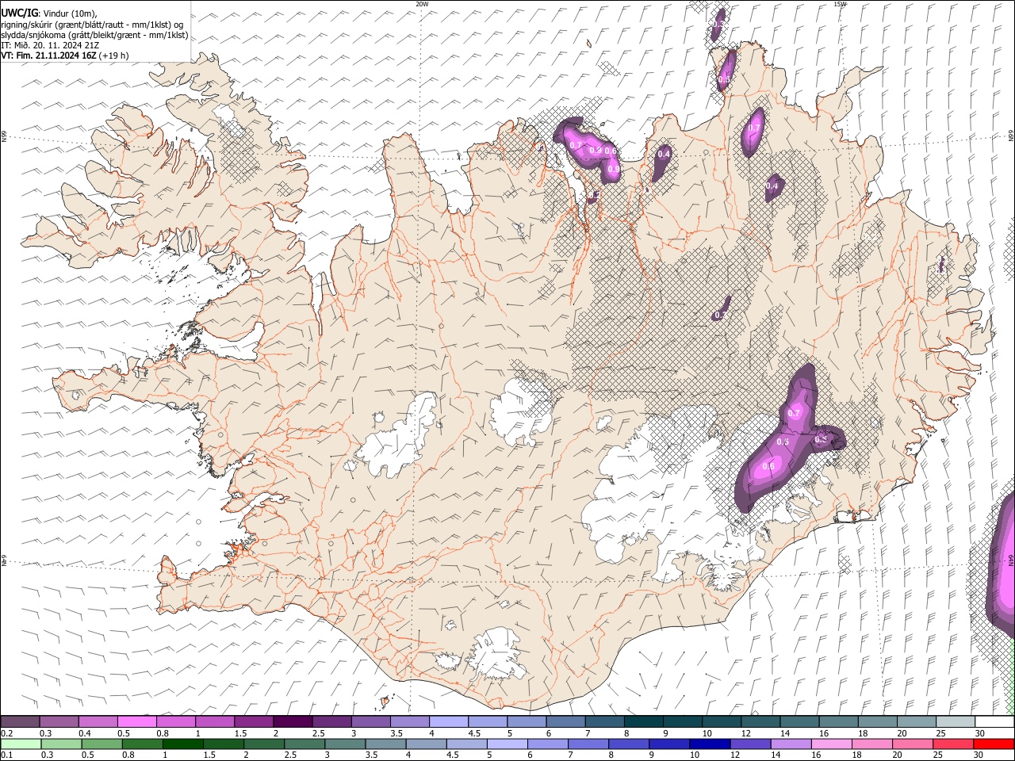Pick the light purple 14 rain scale swatch

[791, 744]
